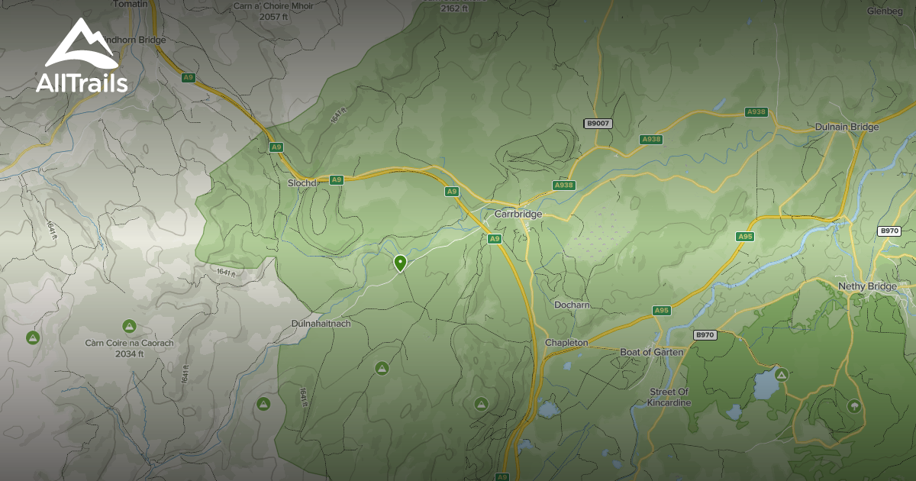Click the tree point-of-interest icon near Nethy Bridge
916x481 pixels.
tap(853, 405)
